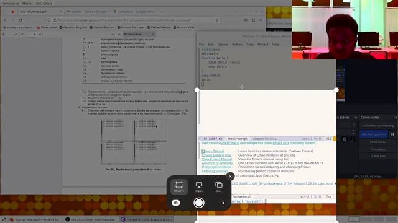Open the Emacs Help menu

275,44
